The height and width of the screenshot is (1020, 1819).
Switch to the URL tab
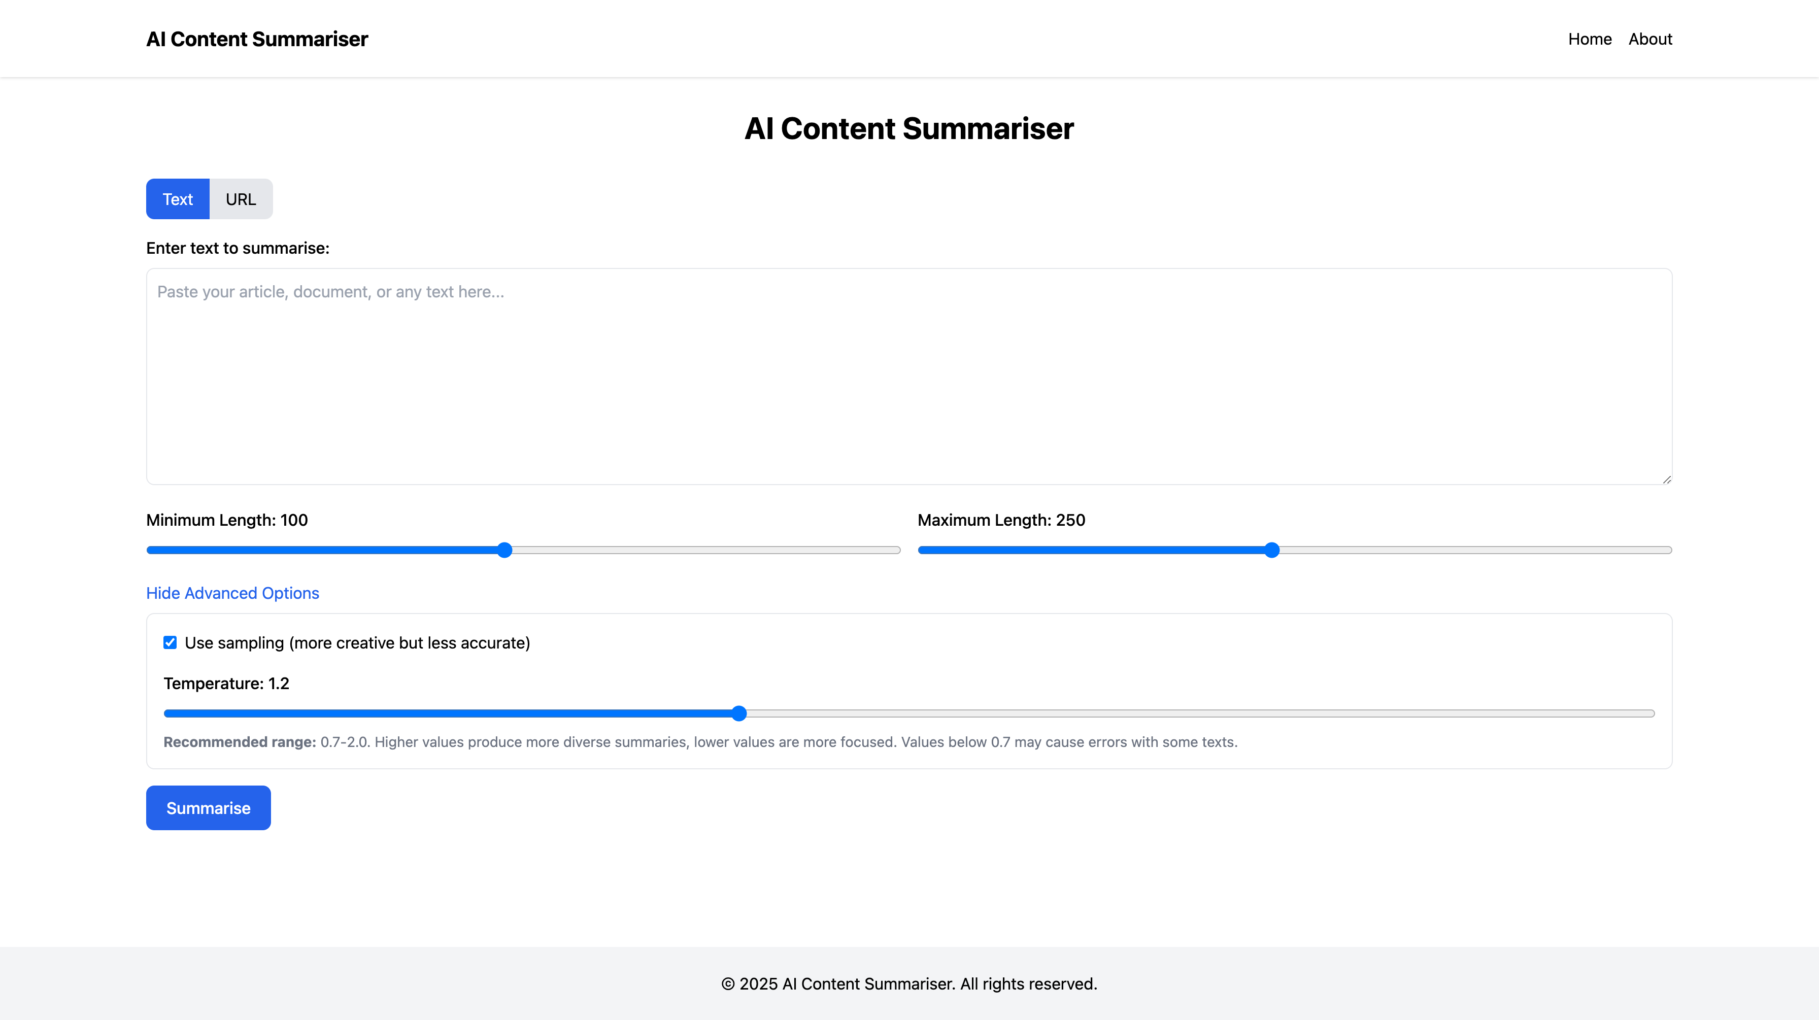tap(241, 199)
